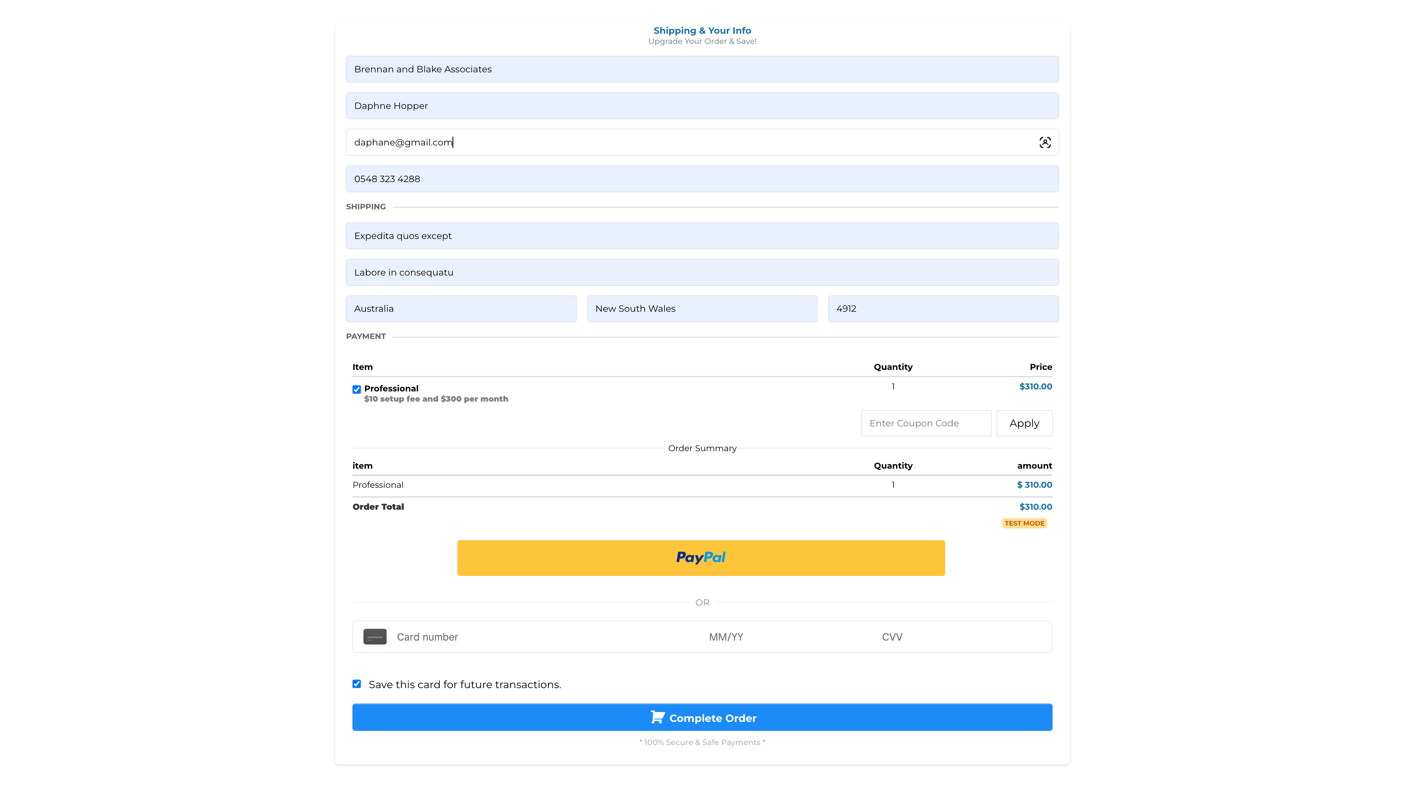Screen dimensions: 1405x804
Task: Click the shopping cart icon on Complete Order
Action: click(x=657, y=717)
